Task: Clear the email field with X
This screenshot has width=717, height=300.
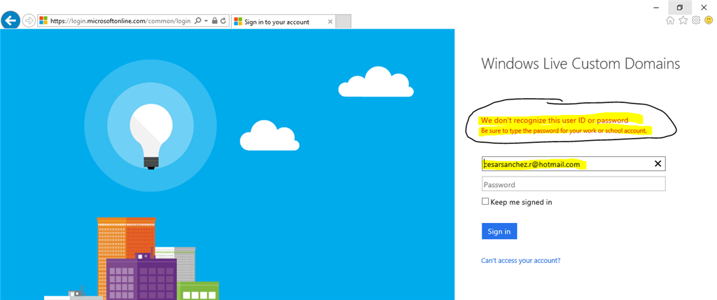Action: coord(658,163)
